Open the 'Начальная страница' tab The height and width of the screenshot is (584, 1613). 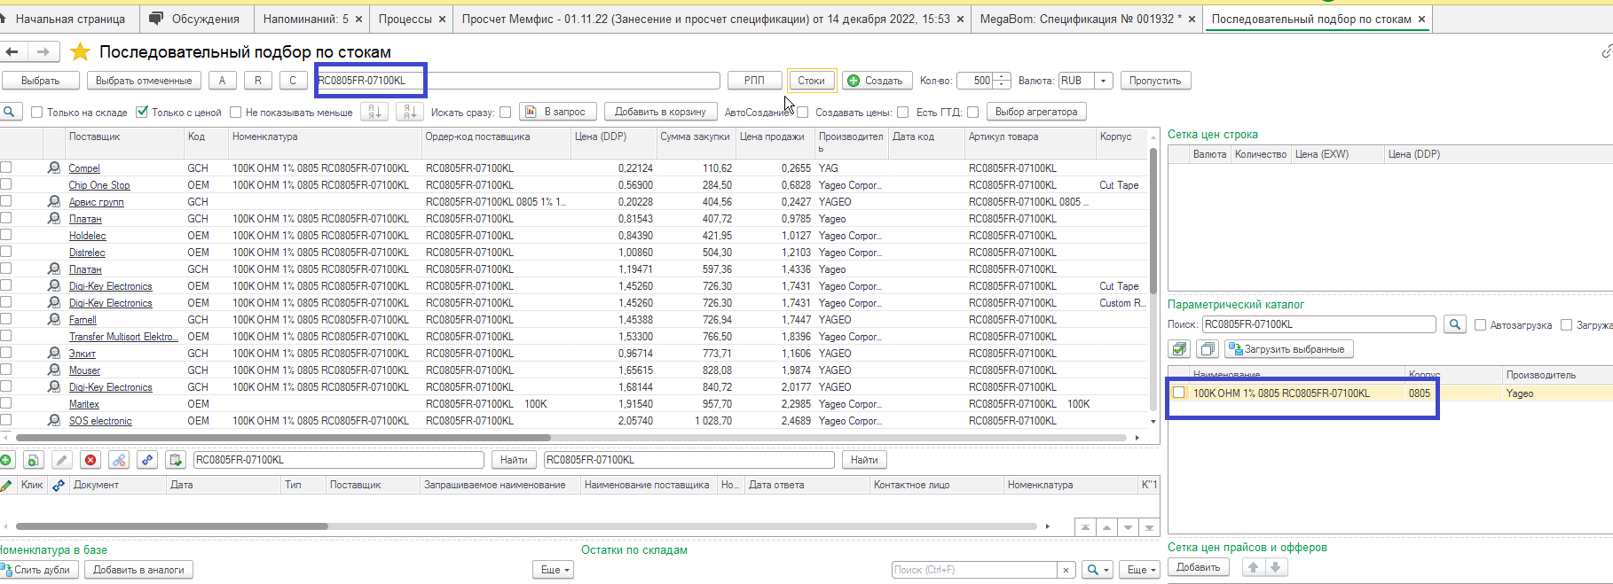[x=69, y=19]
